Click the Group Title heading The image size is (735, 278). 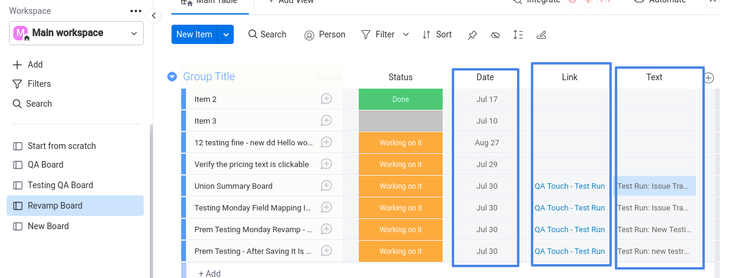pyautogui.click(x=209, y=77)
